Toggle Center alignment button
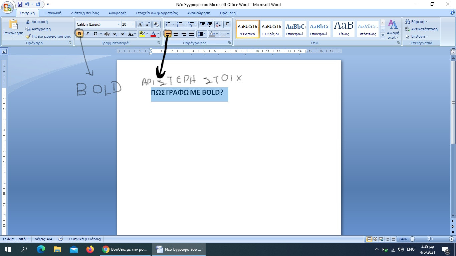 click(176, 34)
